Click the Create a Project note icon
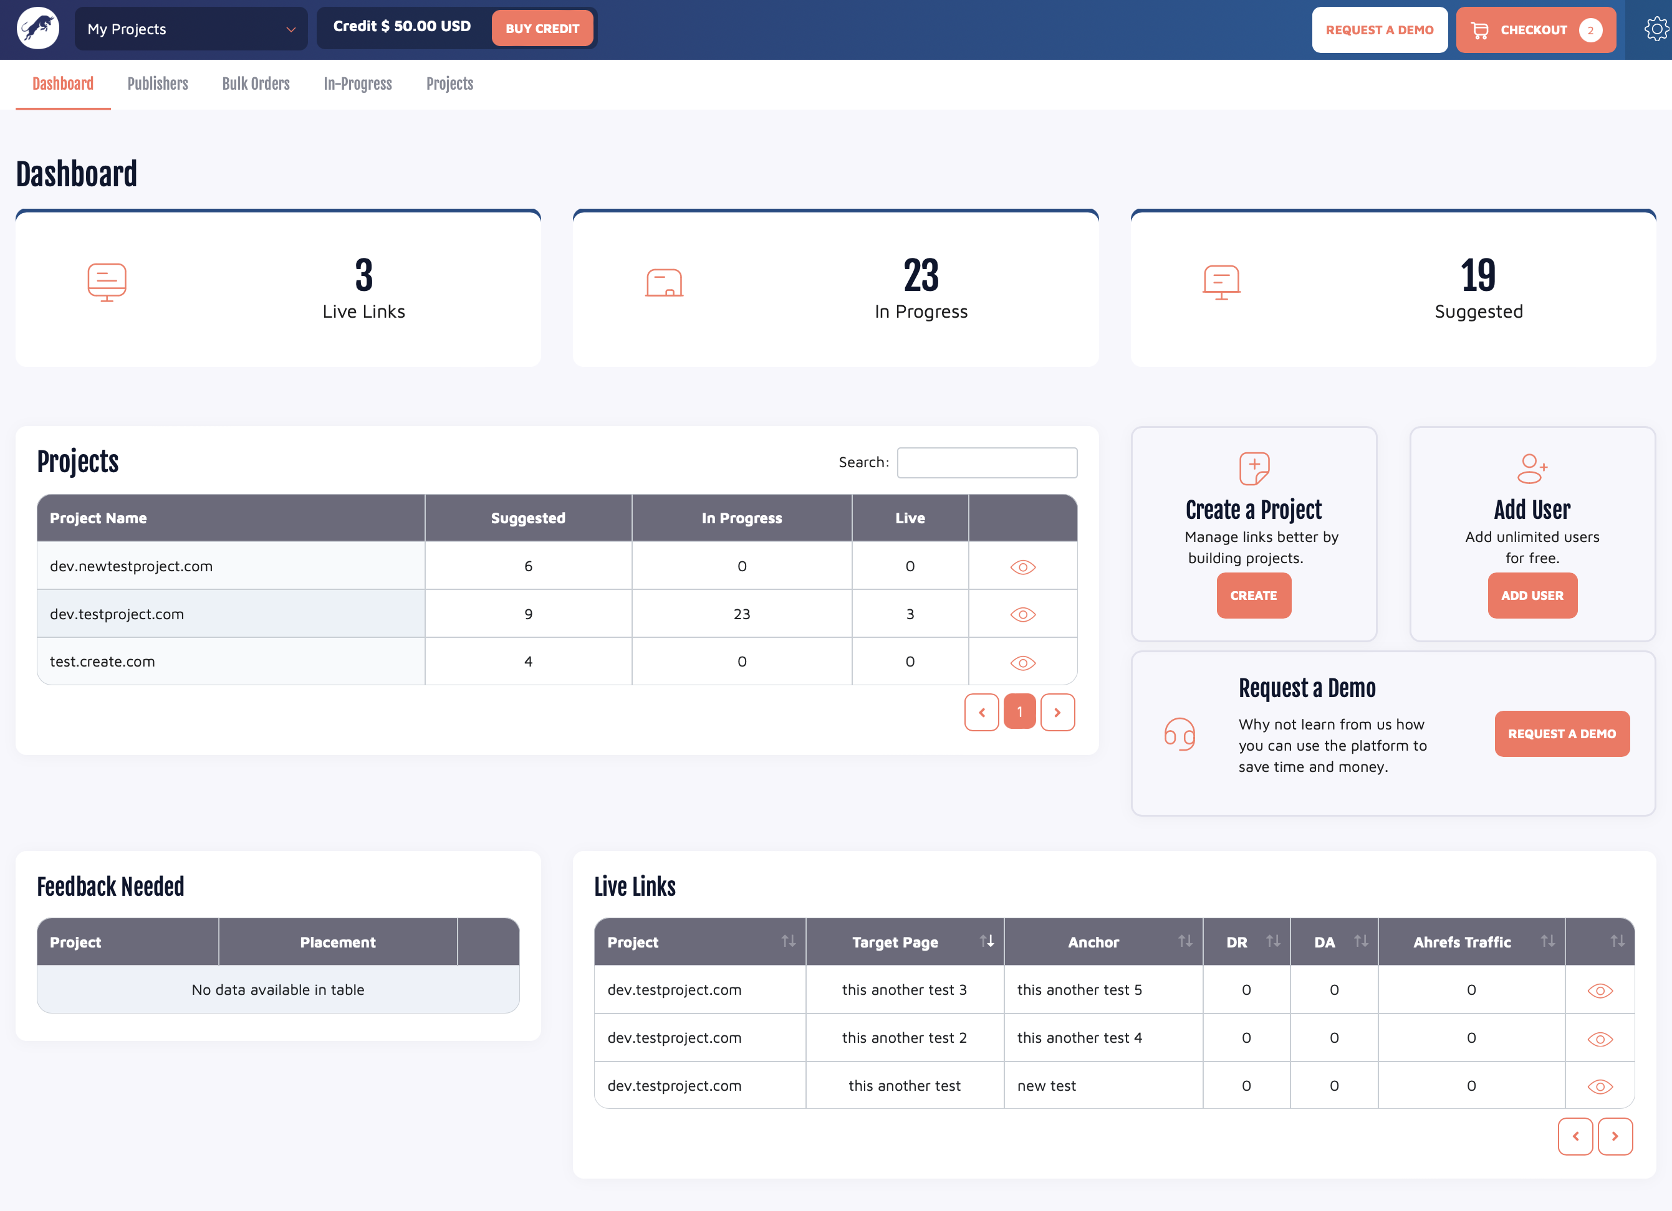 (x=1254, y=468)
